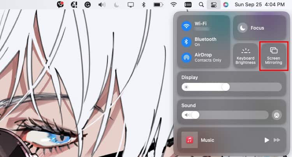The height and width of the screenshot is (157, 292).
Task: Open the Screen Mirroring tile
Action: point(274,56)
